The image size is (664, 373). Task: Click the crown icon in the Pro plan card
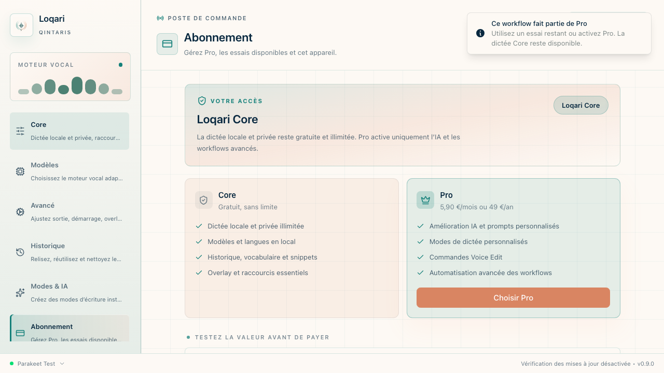tap(425, 200)
